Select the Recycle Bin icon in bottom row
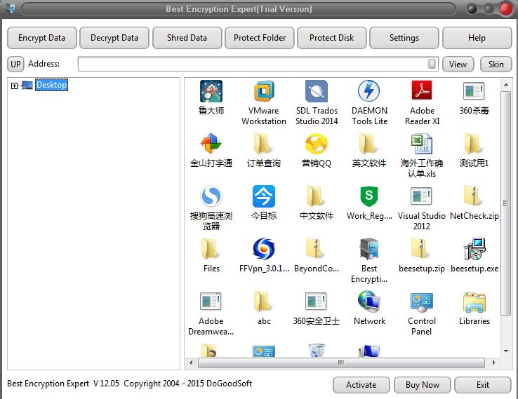This screenshot has width=518, height=399. click(317, 350)
